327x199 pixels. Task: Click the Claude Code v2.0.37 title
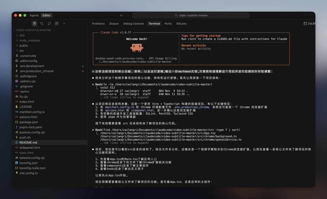coord(116,32)
